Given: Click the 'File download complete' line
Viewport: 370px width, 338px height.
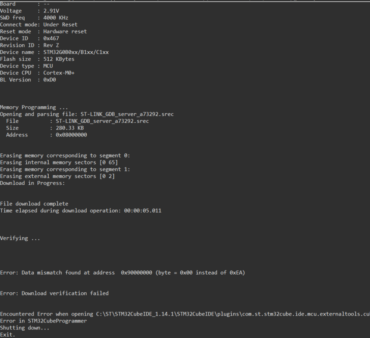Looking at the screenshot, I should click(34, 204).
